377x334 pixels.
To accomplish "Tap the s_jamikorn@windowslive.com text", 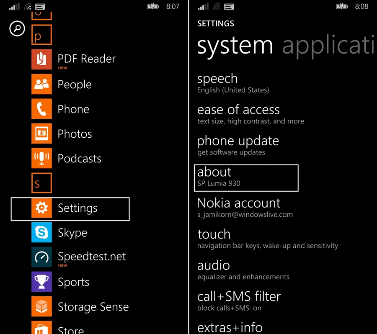I will click(x=245, y=215).
